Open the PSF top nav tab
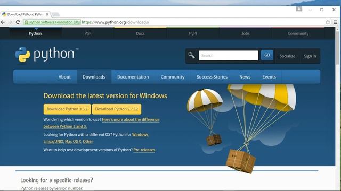This screenshot has height=191, width=341. (x=88, y=33)
